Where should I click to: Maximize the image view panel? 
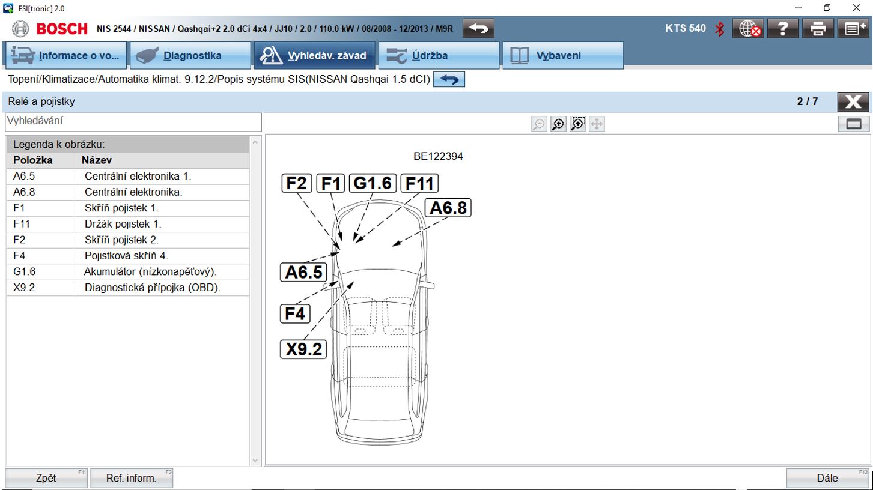(x=854, y=124)
